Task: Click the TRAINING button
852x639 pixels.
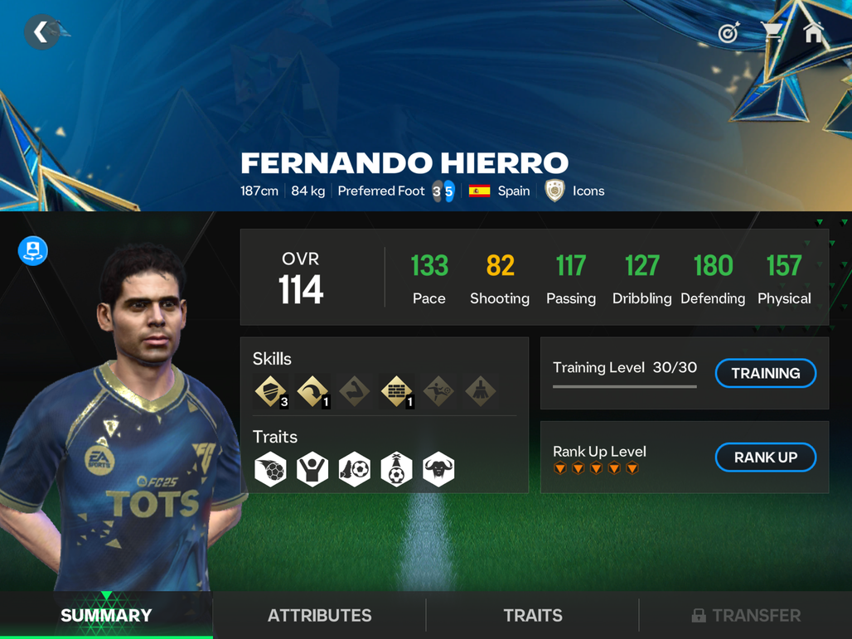Action: [x=766, y=373]
